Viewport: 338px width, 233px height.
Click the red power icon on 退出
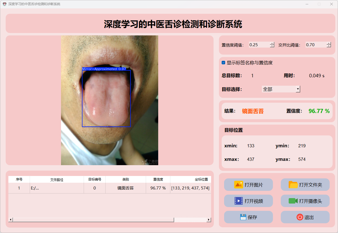300,217
